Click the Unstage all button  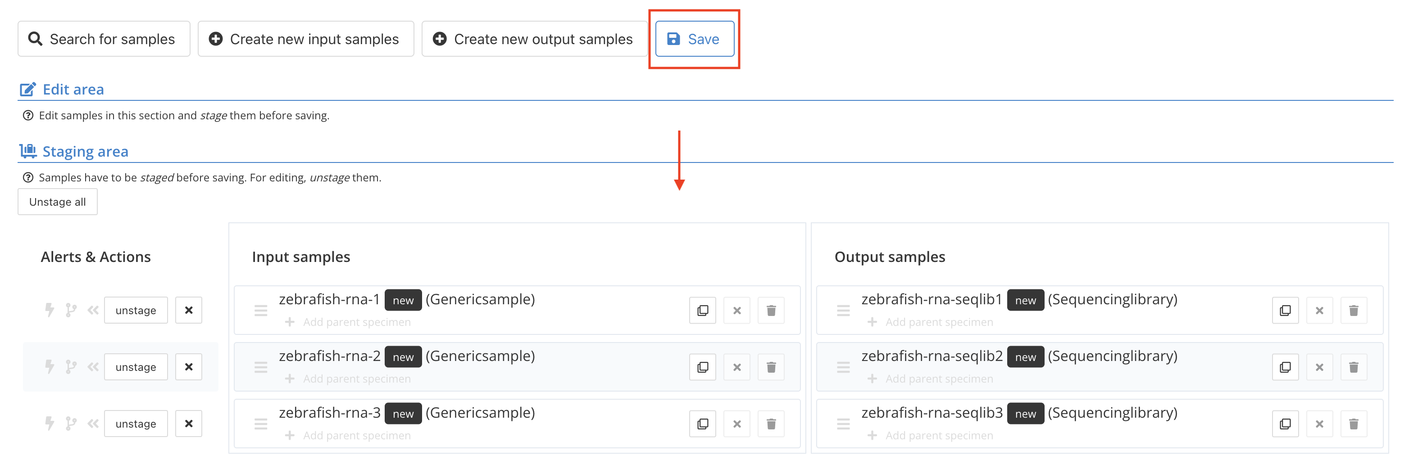[58, 202]
